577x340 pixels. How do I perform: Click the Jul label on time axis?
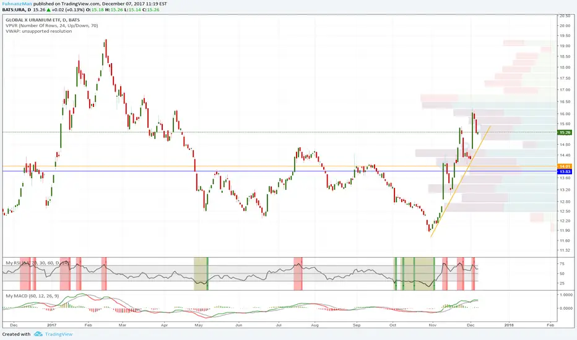pyautogui.click(x=279, y=325)
